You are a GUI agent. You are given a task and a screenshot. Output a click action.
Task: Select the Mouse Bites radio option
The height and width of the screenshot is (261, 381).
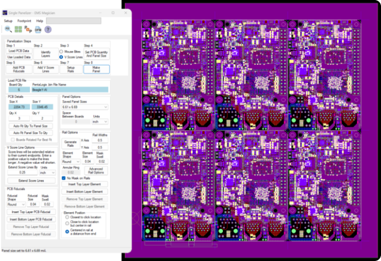pos(61,51)
